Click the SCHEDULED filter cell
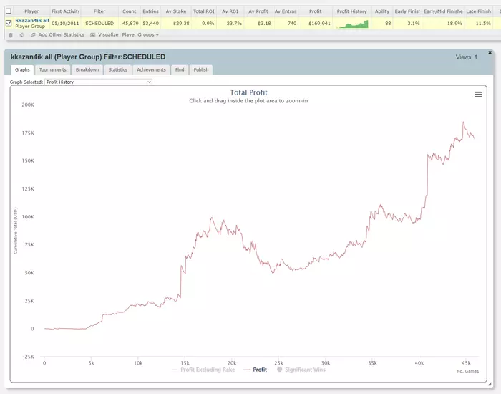 tap(99, 24)
